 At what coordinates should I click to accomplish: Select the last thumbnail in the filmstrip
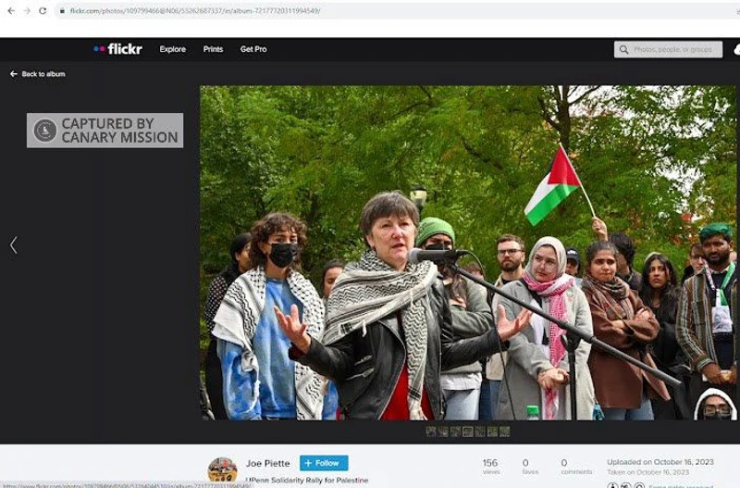pyautogui.click(x=504, y=432)
